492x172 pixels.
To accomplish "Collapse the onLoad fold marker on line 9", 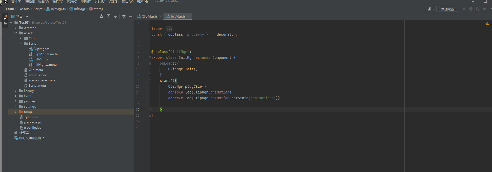I will [150, 63].
